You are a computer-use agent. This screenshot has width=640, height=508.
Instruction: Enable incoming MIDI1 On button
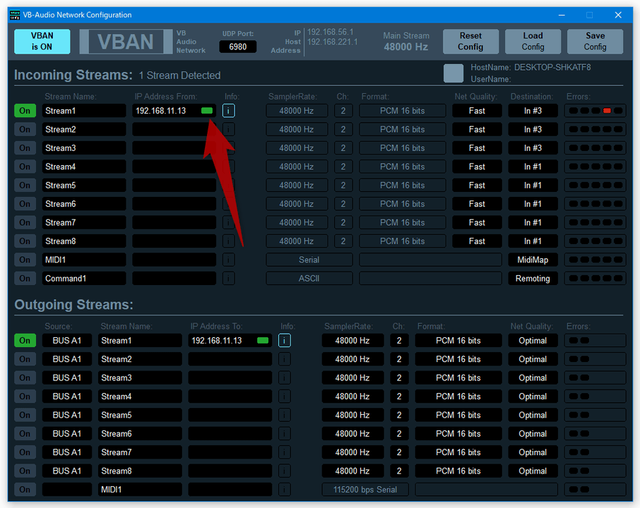pos(25,260)
